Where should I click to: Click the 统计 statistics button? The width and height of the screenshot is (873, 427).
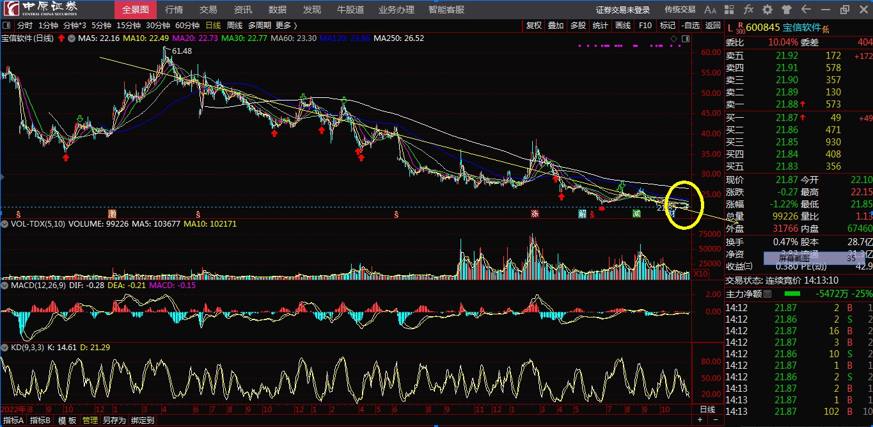[601, 26]
